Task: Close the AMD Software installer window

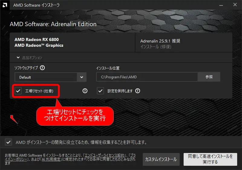Action: tap(235, 5)
